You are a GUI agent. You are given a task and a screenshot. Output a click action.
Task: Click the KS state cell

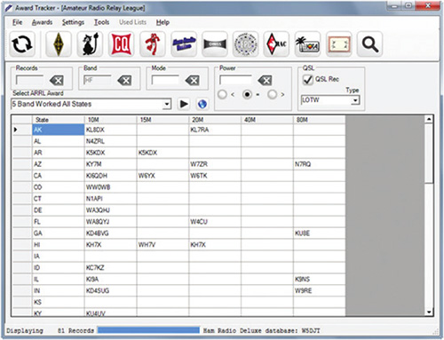59,302
